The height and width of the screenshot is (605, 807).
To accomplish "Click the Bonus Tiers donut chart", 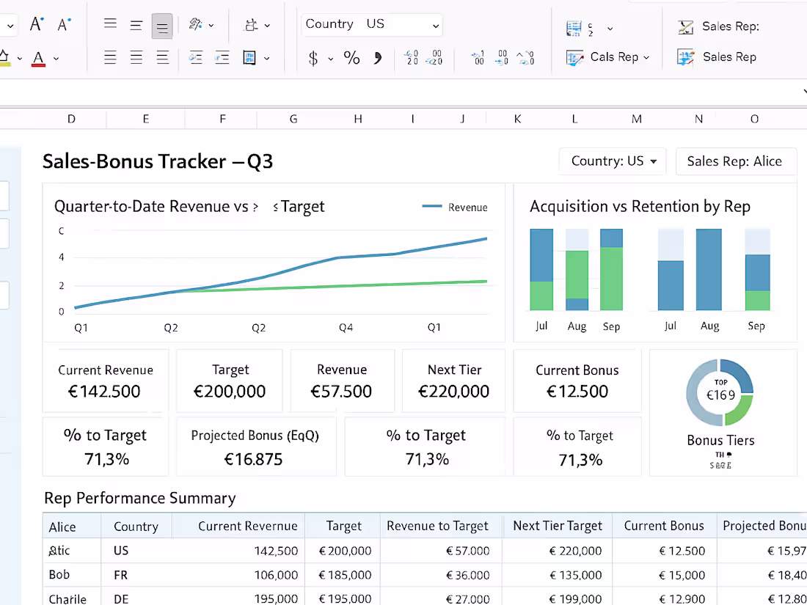I will [x=720, y=392].
